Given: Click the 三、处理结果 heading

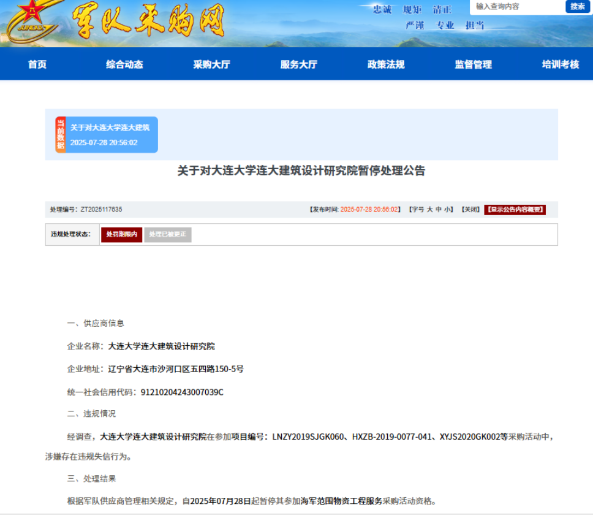Looking at the screenshot, I should point(91,479).
